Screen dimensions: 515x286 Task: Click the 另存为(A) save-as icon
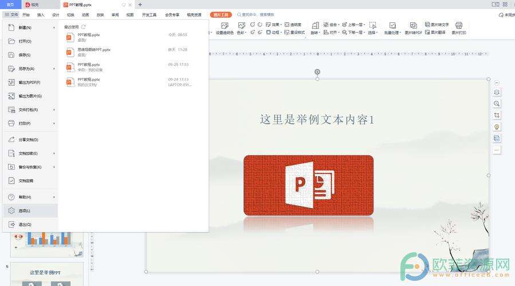coord(11,69)
